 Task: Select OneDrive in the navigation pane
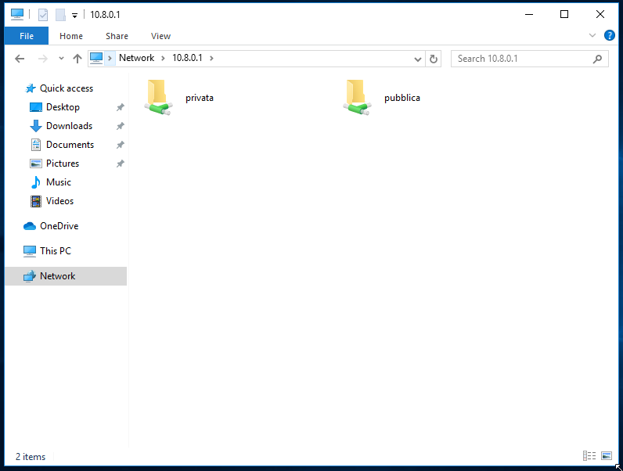coord(59,226)
